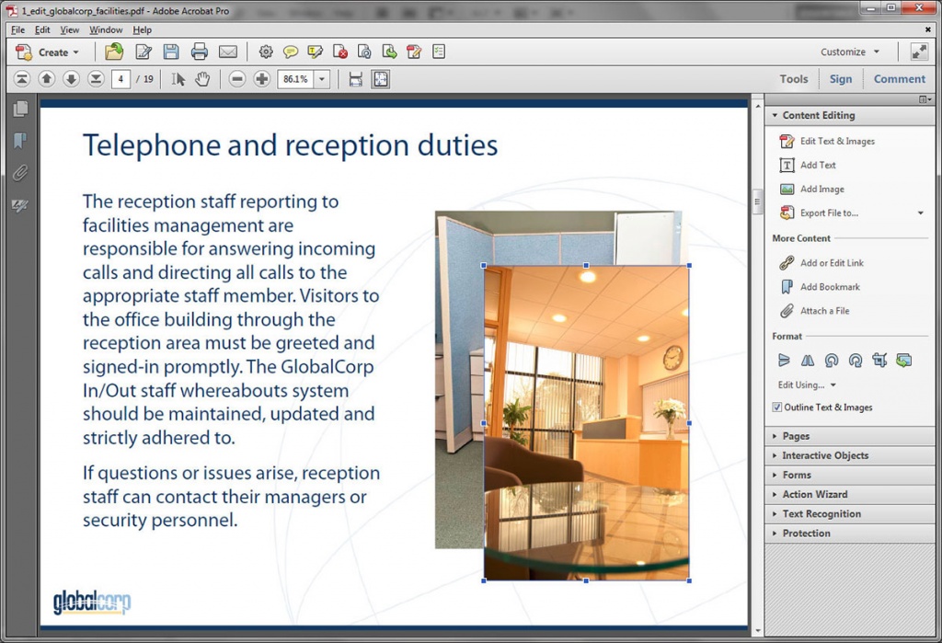Crop the selected image

click(x=879, y=360)
